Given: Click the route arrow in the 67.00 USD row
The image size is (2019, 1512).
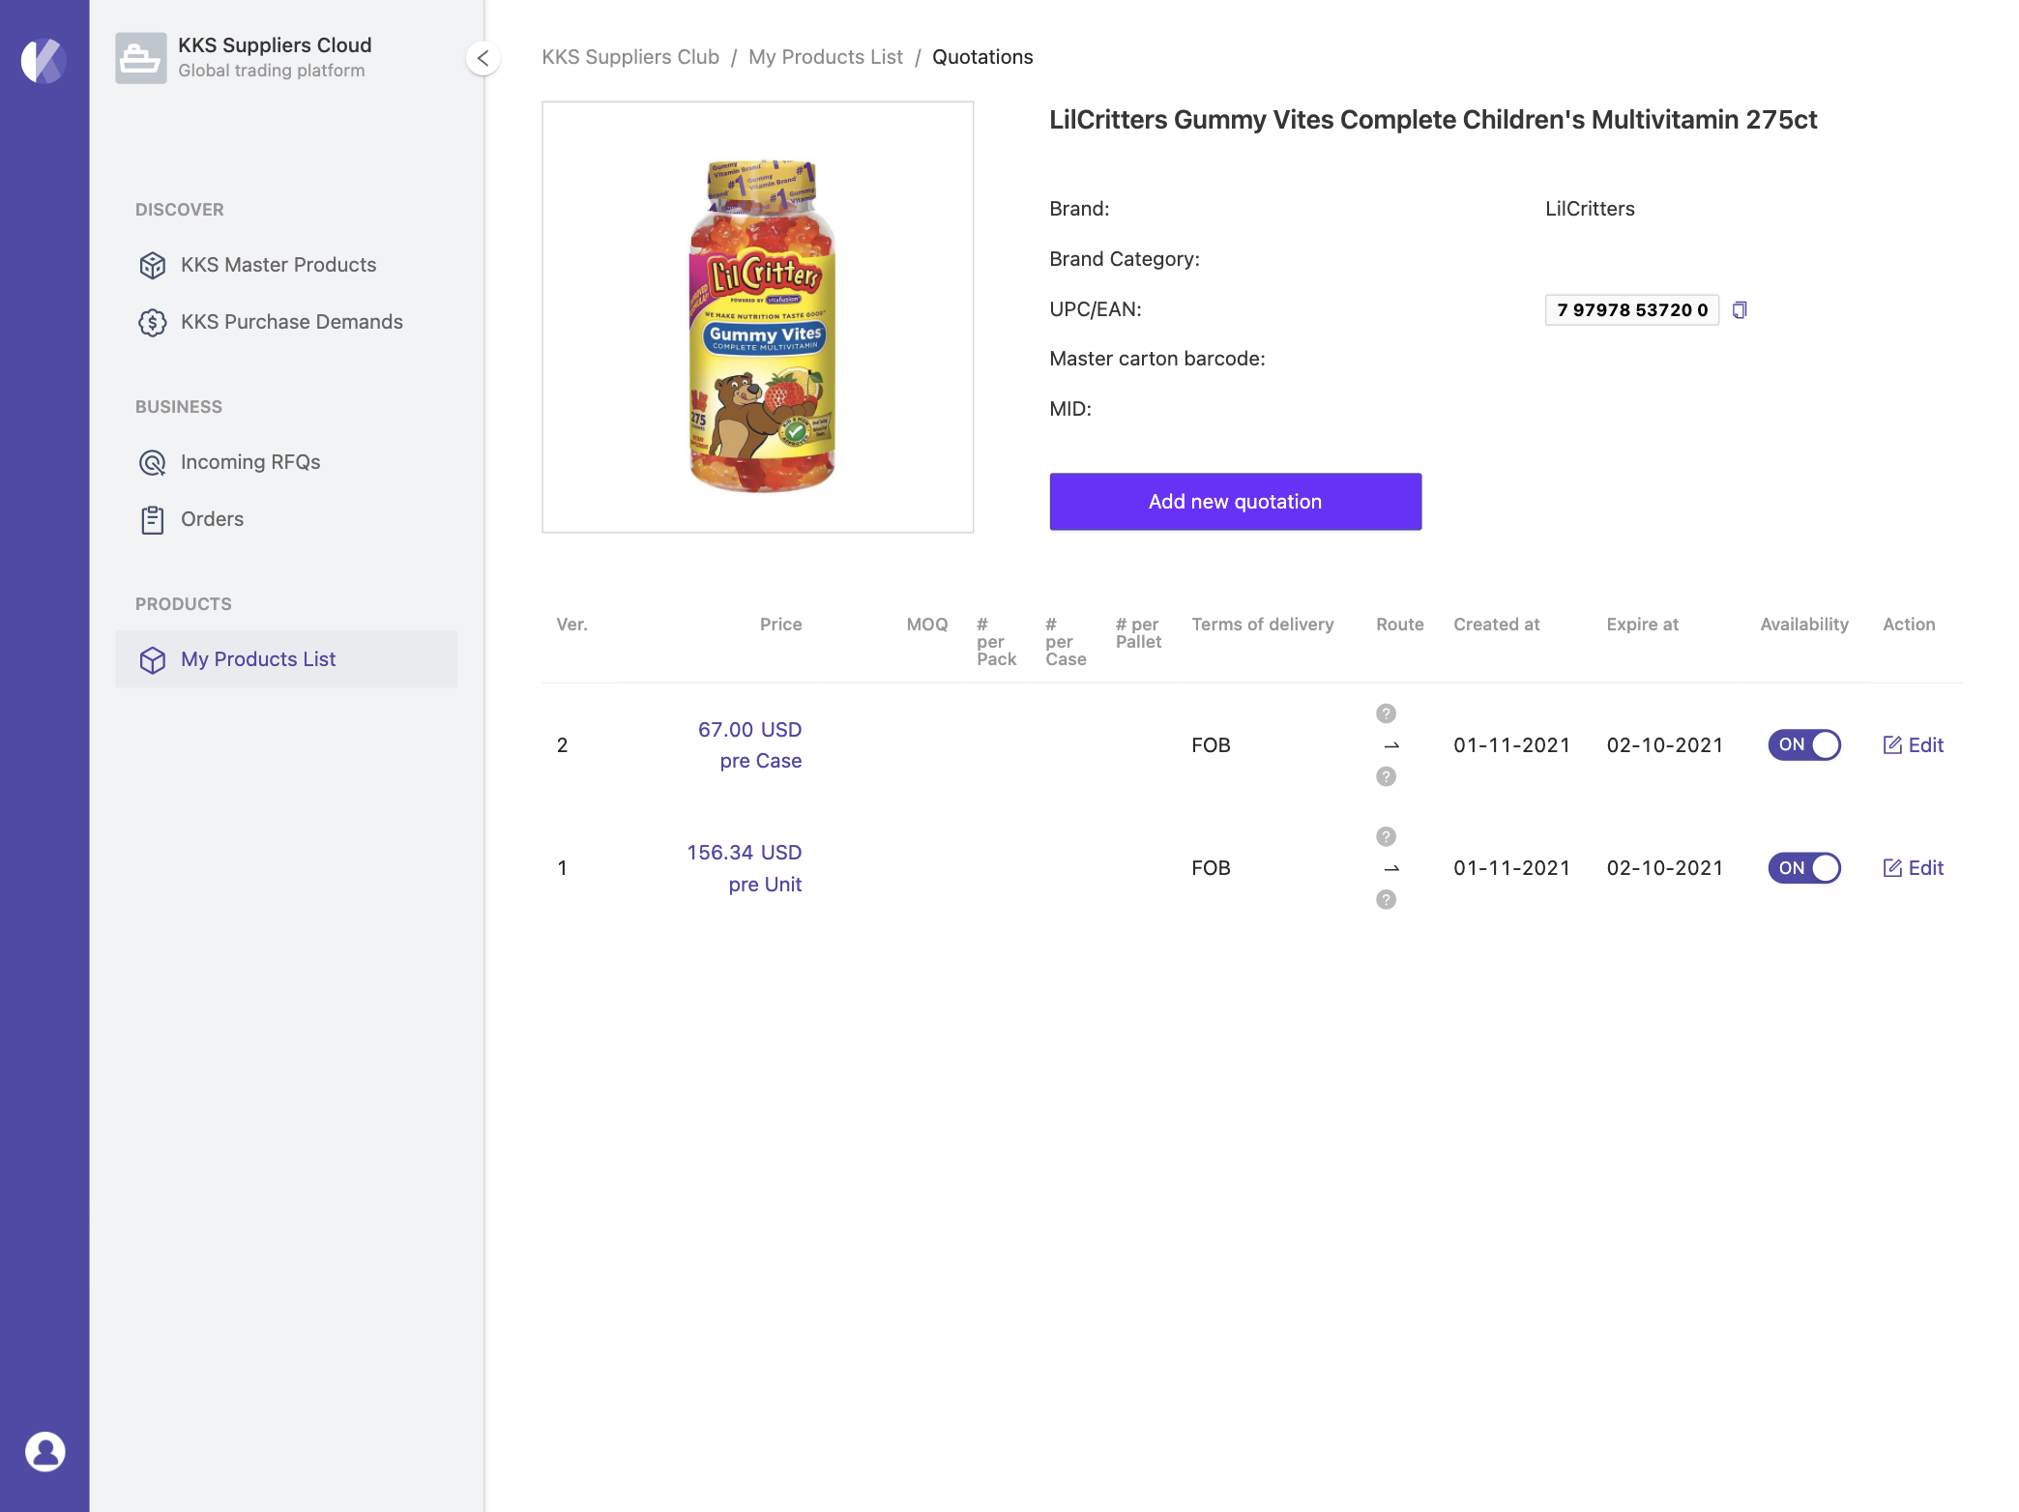Looking at the screenshot, I should (x=1391, y=745).
